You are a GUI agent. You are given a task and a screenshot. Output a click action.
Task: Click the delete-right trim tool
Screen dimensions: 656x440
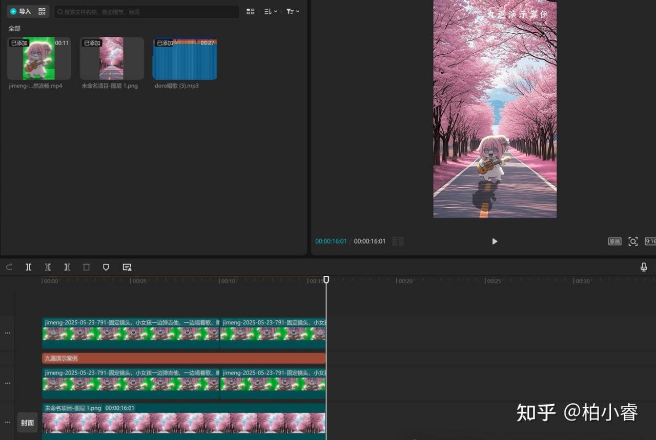point(67,267)
